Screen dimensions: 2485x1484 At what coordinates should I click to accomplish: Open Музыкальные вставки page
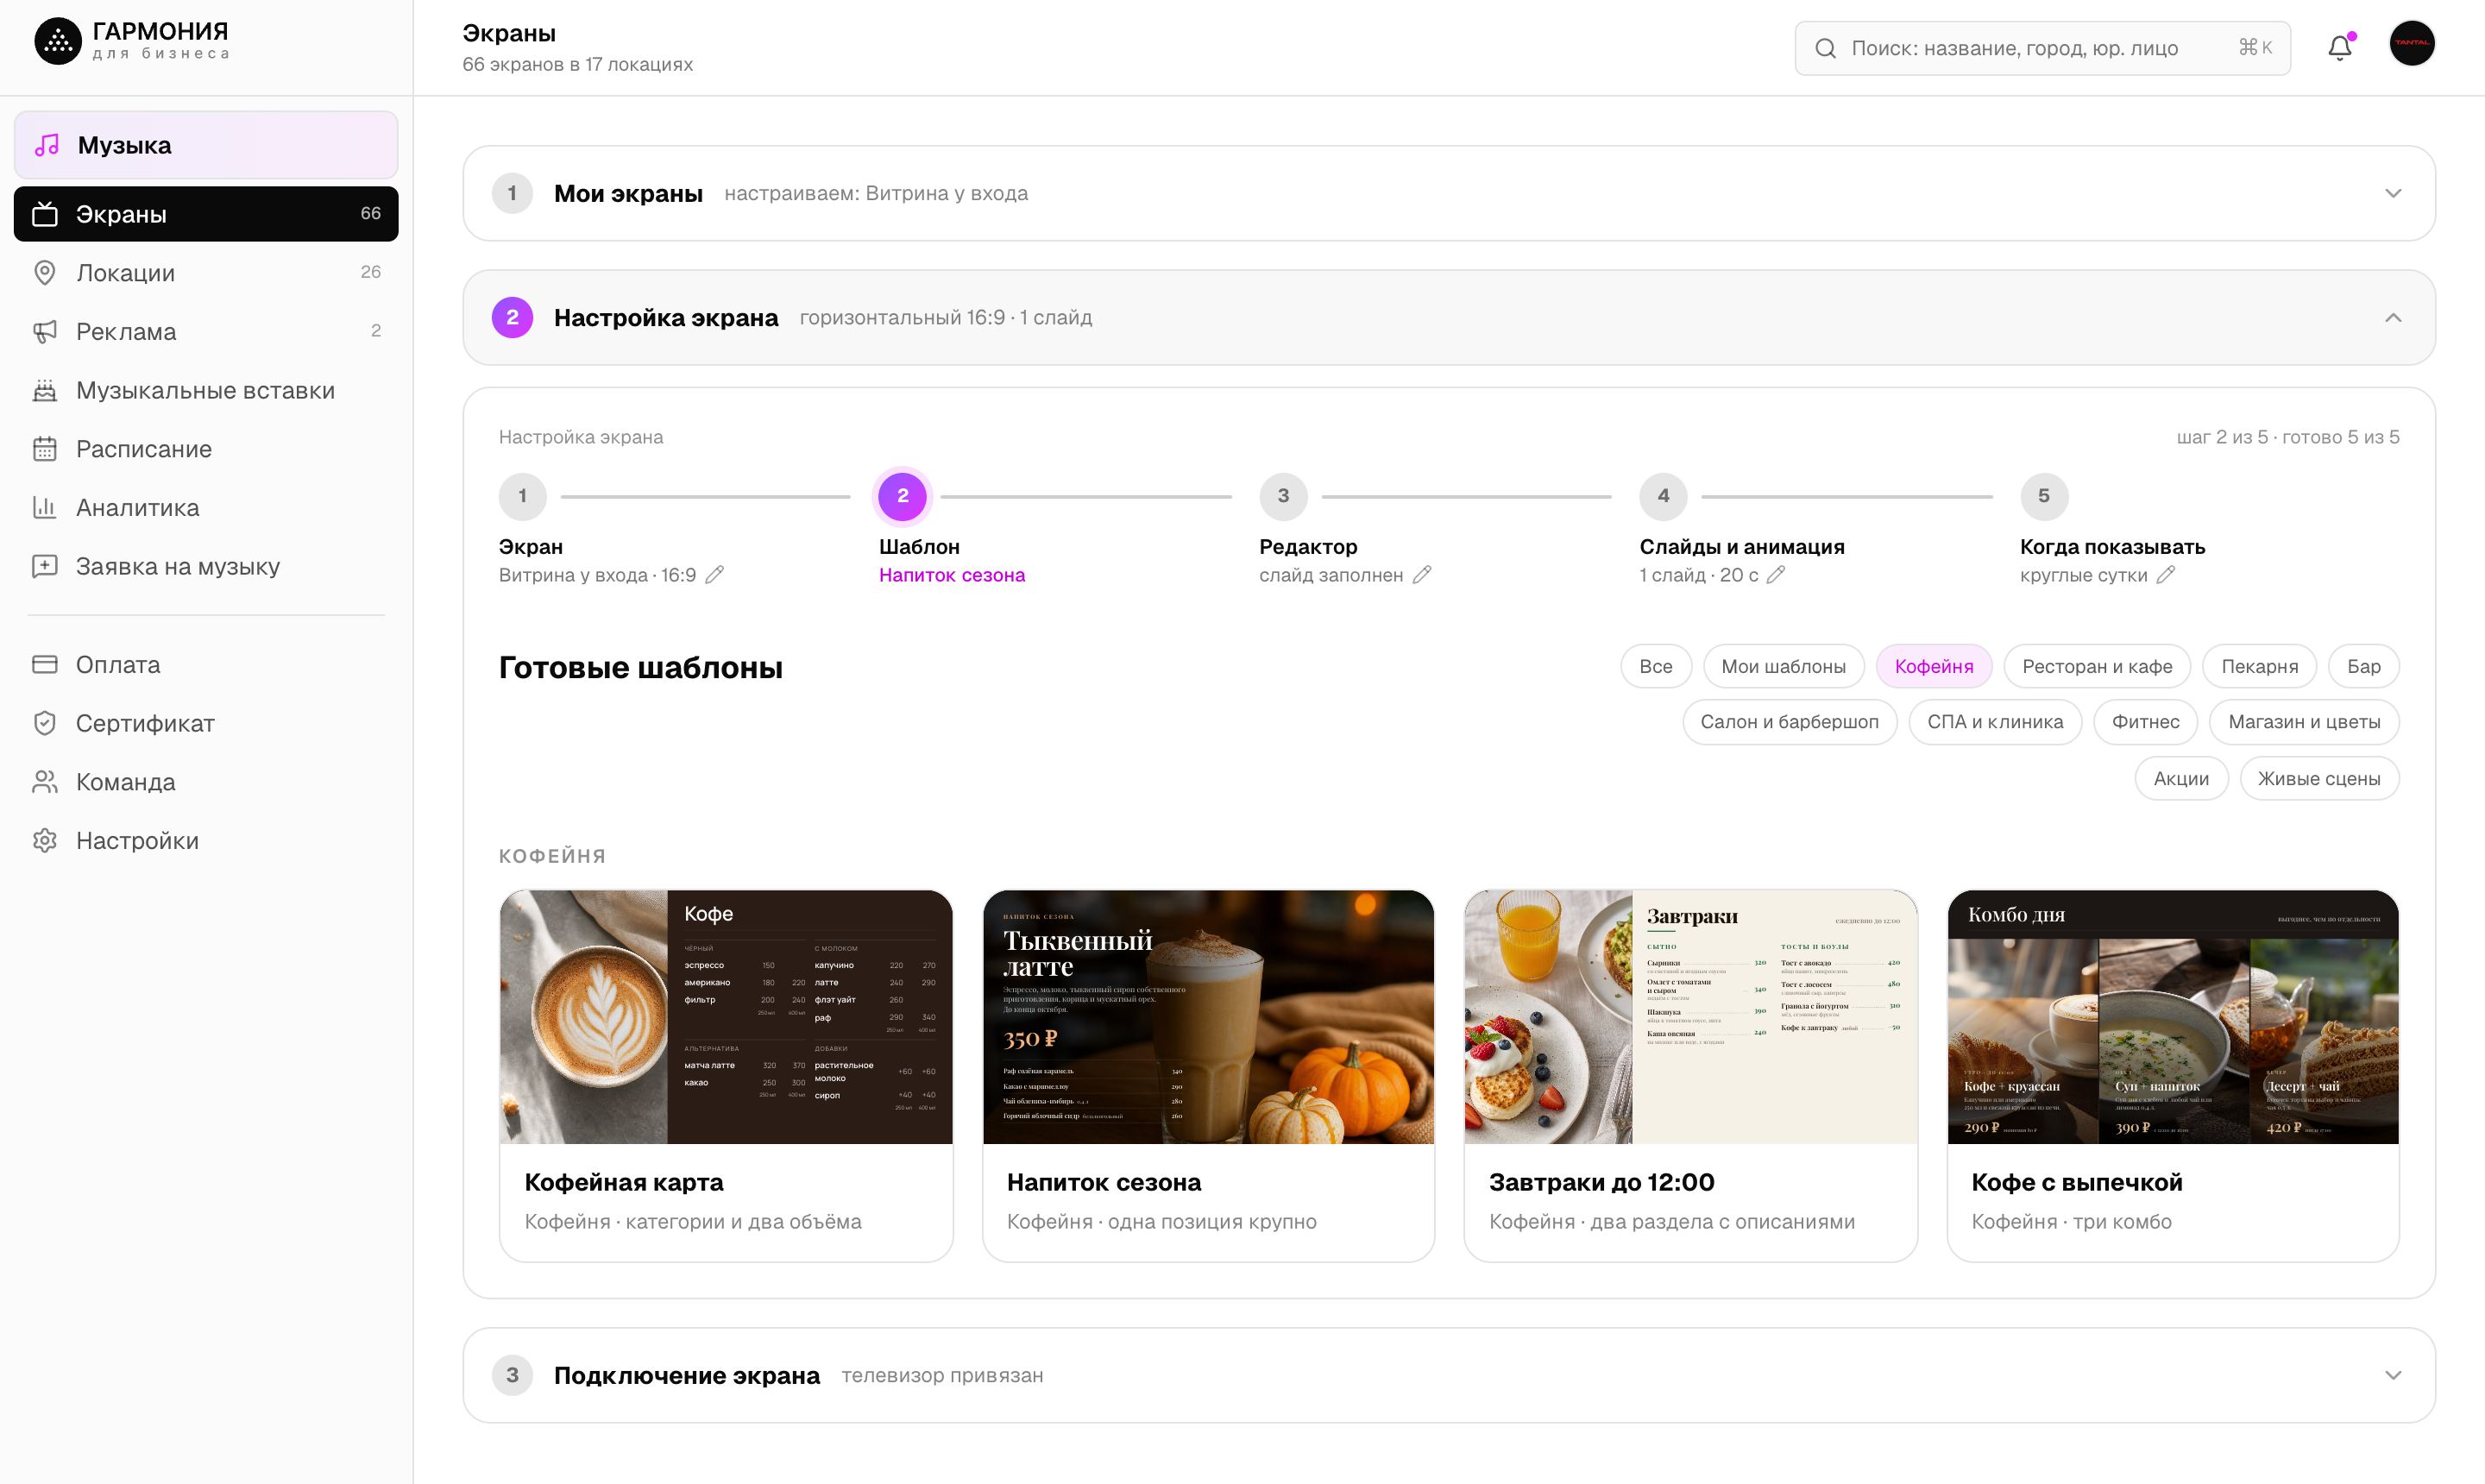[206, 390]
